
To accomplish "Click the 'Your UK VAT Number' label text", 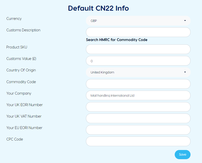I will [x=24, y=116].
